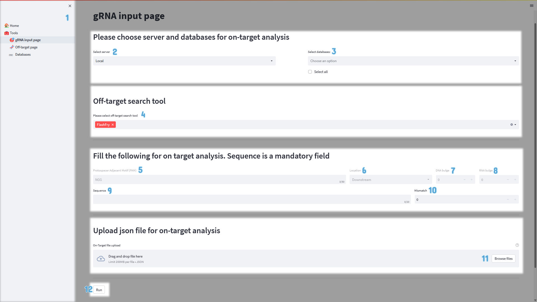Remove the FlashFry tag

113,125
